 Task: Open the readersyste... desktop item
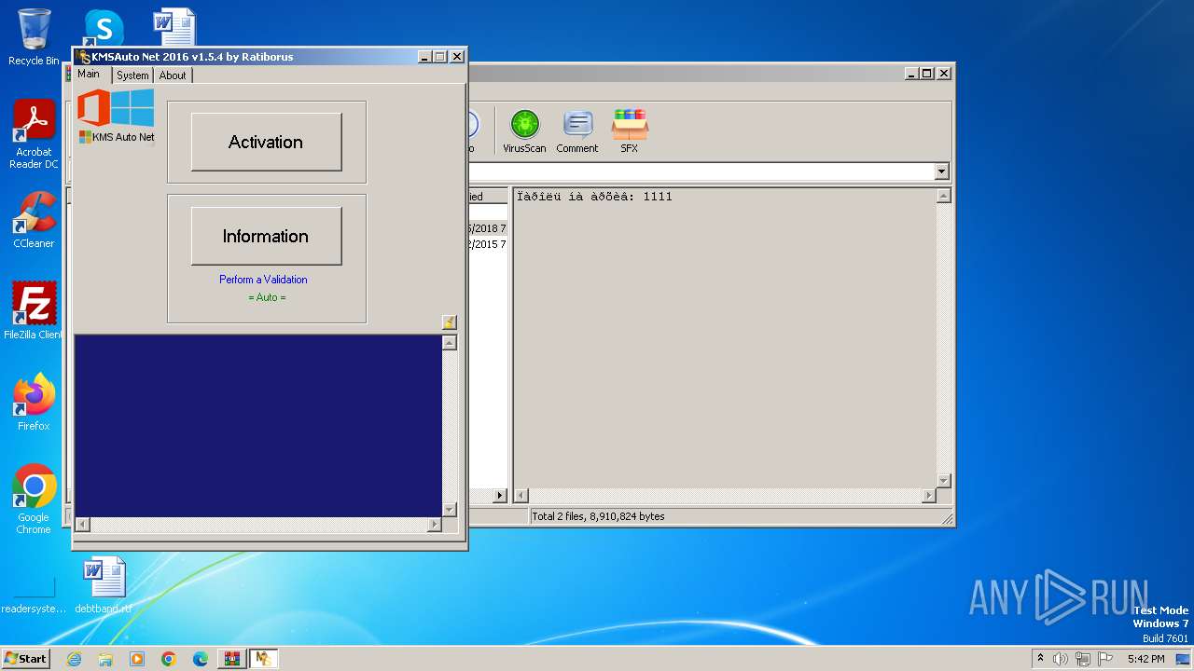(34, 596)
